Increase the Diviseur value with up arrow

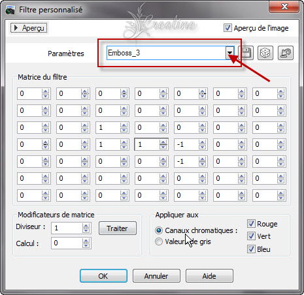coord(86,226)
